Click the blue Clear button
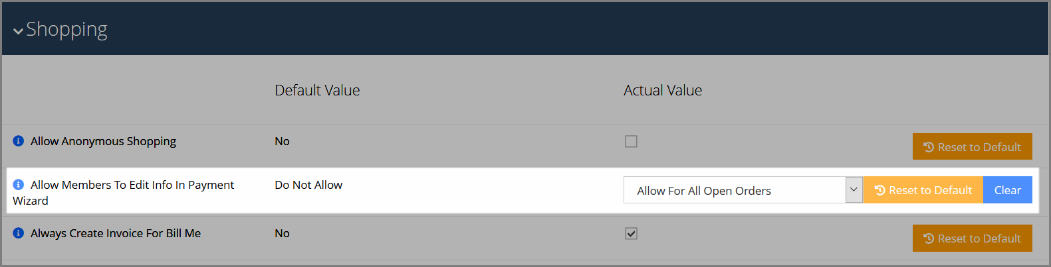Viewport: 1051px width, 267px height. [x=1008, y=190]
